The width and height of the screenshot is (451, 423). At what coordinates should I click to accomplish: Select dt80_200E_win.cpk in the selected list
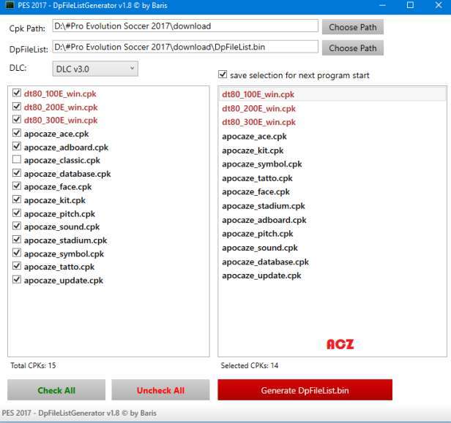tap(258, 109)
